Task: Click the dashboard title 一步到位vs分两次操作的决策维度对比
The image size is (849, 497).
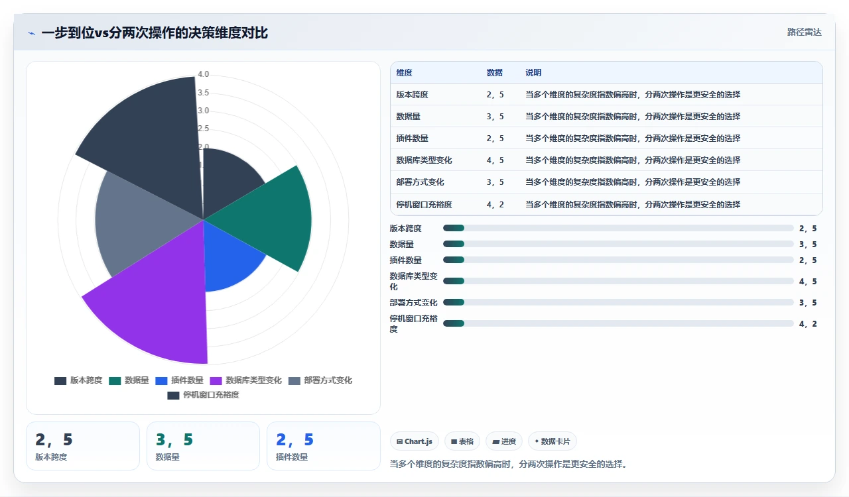Action: coord(155,32)
